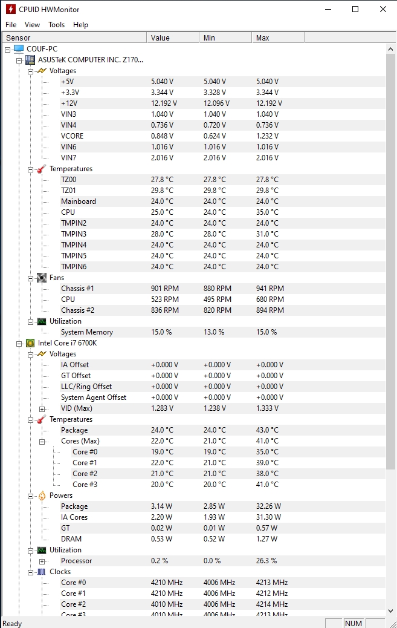Open the File menu
The height and width of the screenshot is (628, 397).
tap(11, 25)
